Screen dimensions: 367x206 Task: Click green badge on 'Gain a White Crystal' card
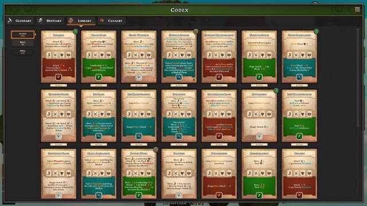(276, 90)
